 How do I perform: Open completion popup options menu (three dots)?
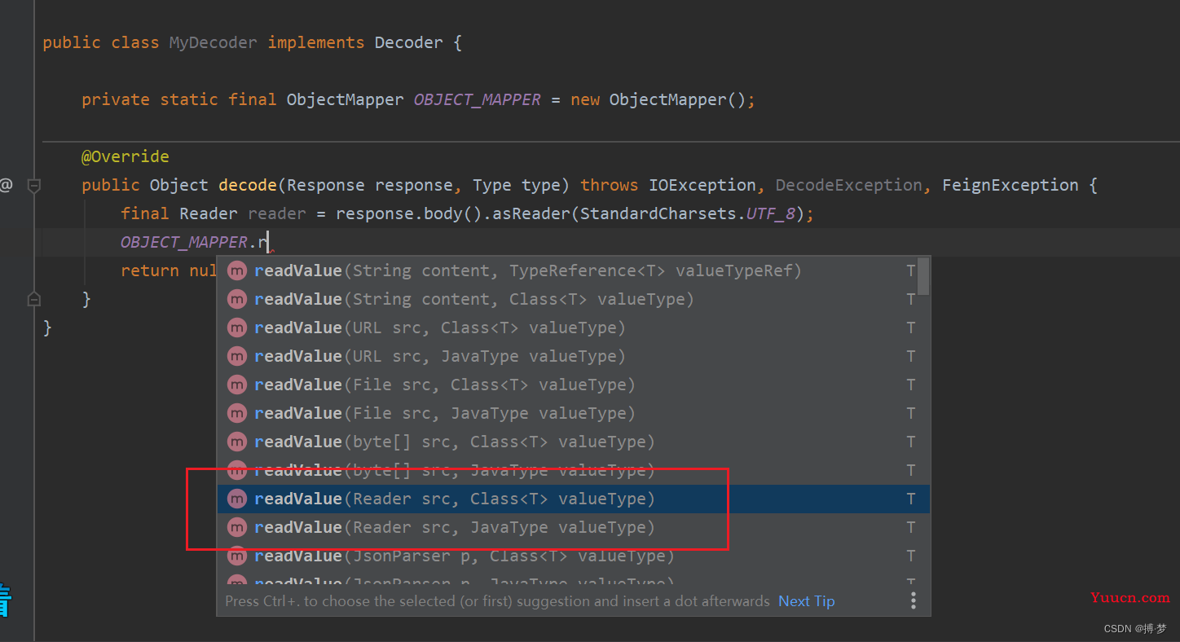[x=914, y=601]
